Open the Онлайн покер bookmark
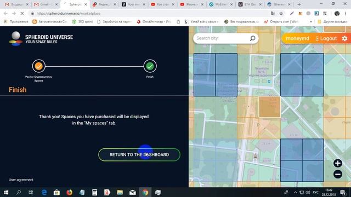Screen dimensions: 351x197 click(154, 22)
